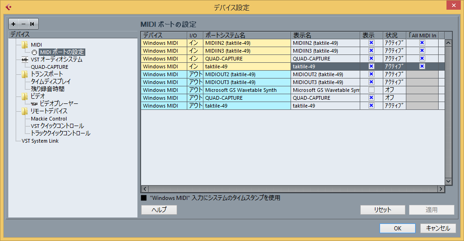This screenshot has width=464, height=241.
Task: Confirm with the OK button
Action: (398, 228)
